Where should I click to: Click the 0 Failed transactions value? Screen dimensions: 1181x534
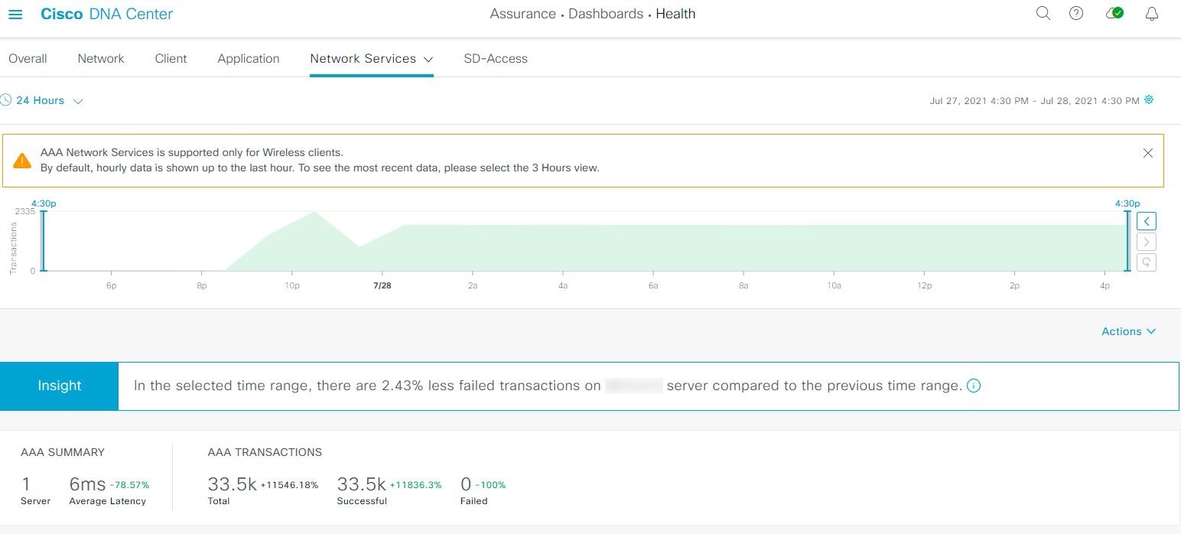click(x=466, y=484)
